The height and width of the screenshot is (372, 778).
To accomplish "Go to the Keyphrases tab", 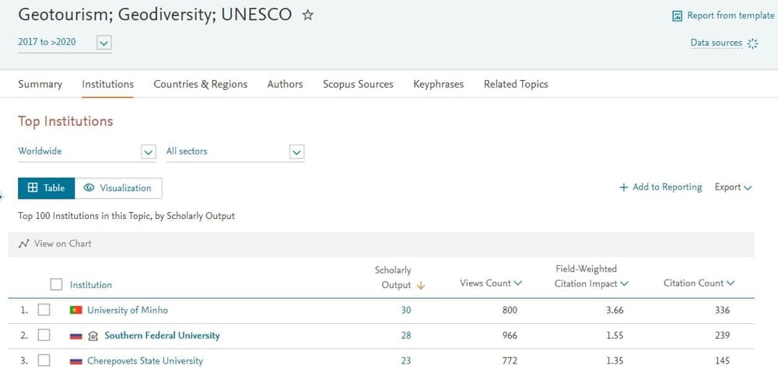I will click(x=438, y=84).
